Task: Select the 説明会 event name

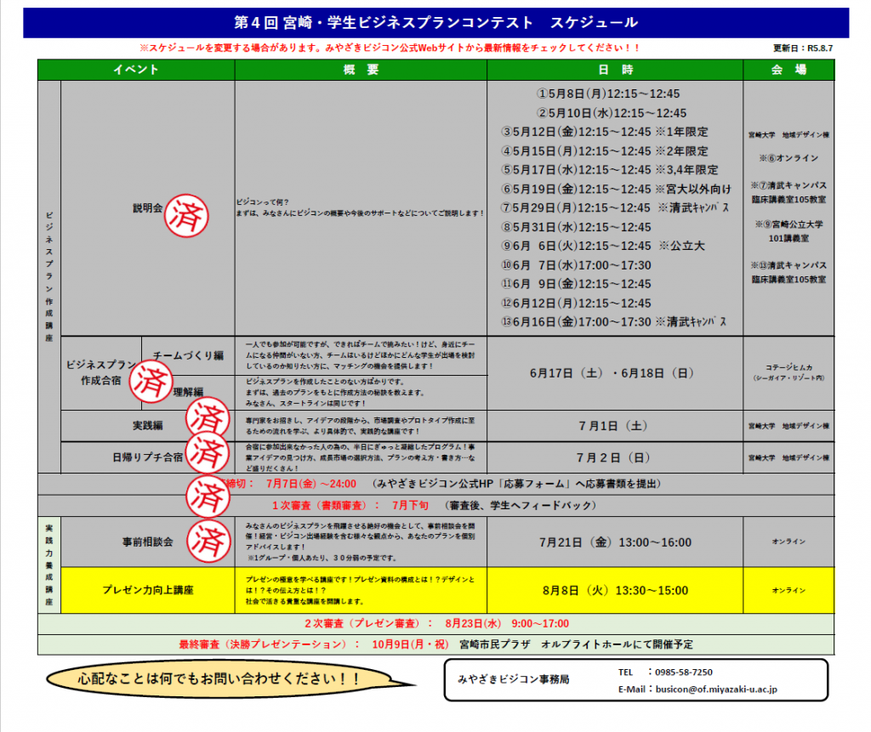Action: tap(148, 207)
